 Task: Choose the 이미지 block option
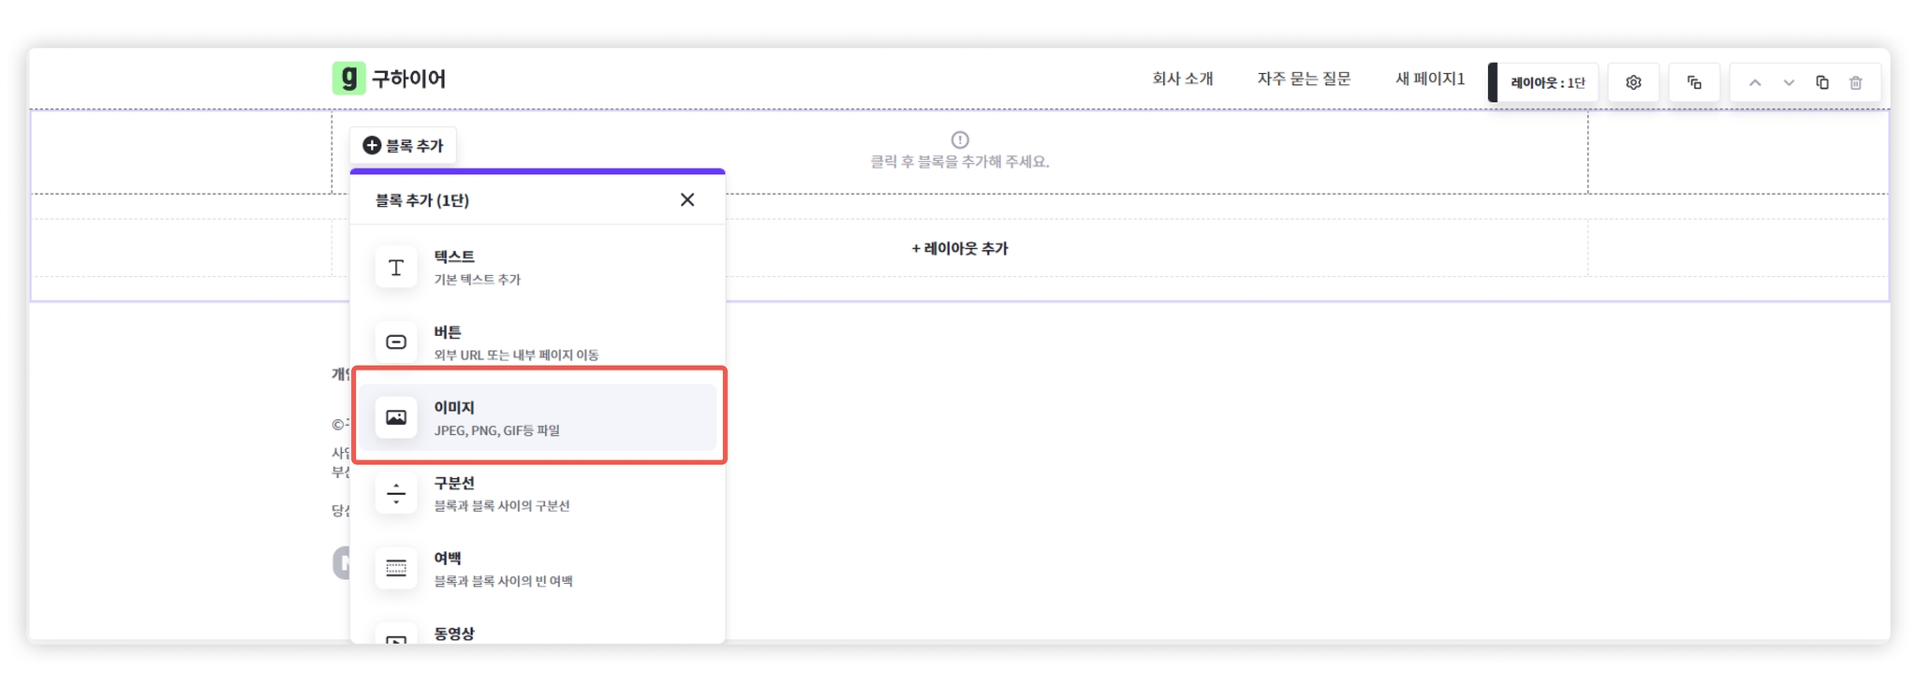(x=538, y=417)
